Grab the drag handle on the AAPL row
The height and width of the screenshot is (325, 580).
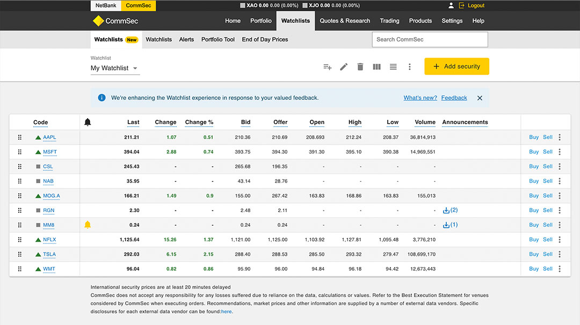pyautogui.click(x=20, y=137)
